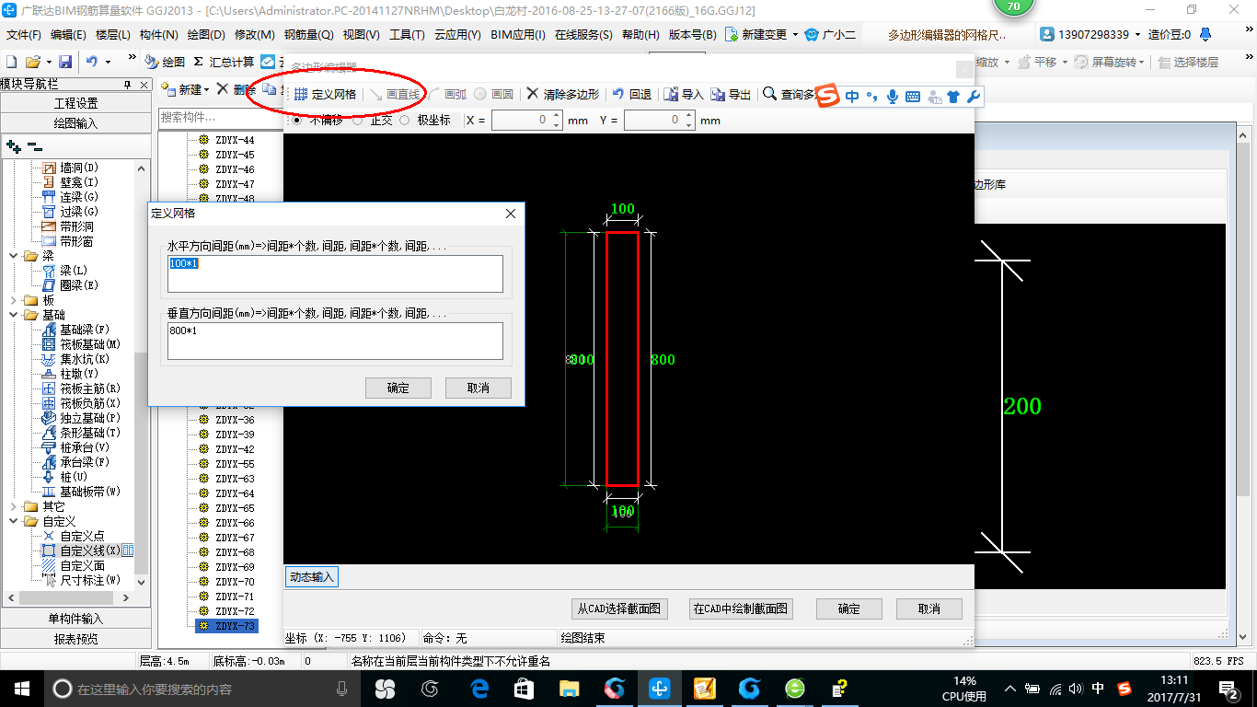This screenshot has height=707, width=1257.
Task: Click 取消 in 定义网格 dialog
Action: (x=479, y=388)
